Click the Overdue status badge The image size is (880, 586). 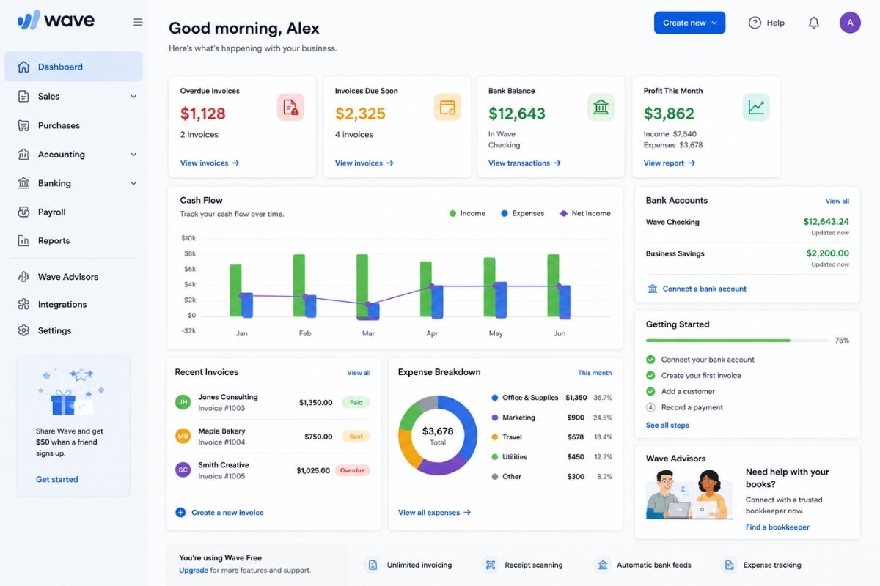click(353, 470)
